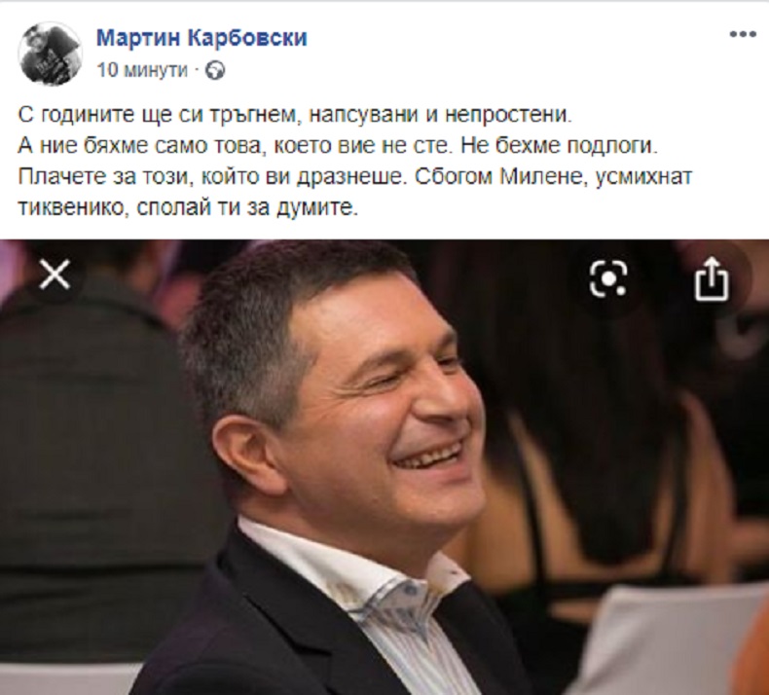Click the share icon on the photo
Image resolution: width=769 pixels, height=695 pixels.
712,278
